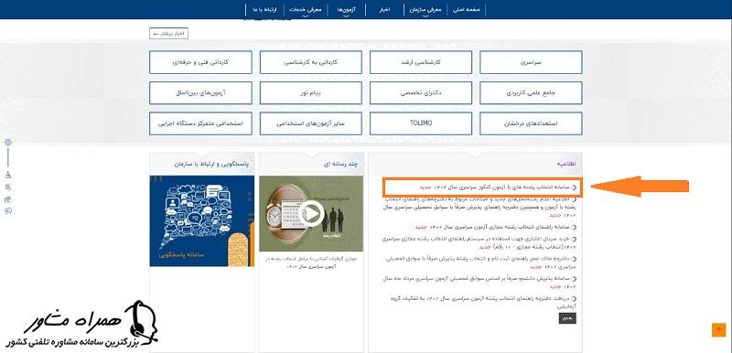Open the خرید سریال اعتباری link
The width and height of the screenshot is (732, 353).
[479, 242]
